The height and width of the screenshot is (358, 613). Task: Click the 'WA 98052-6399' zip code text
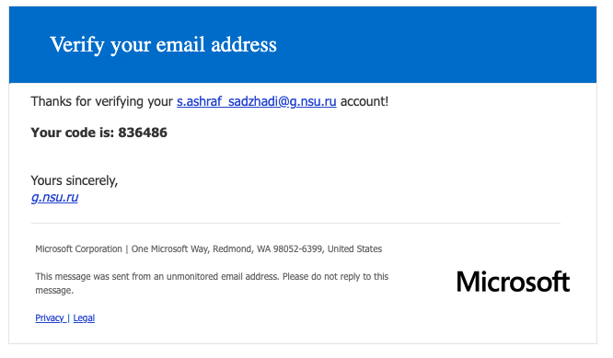click(290, 249)
